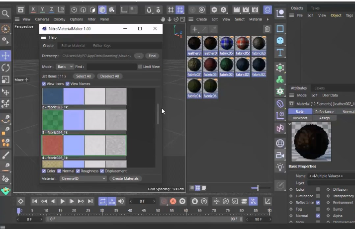Open the Mode Basic dropdown

click(x=65, y=67)
